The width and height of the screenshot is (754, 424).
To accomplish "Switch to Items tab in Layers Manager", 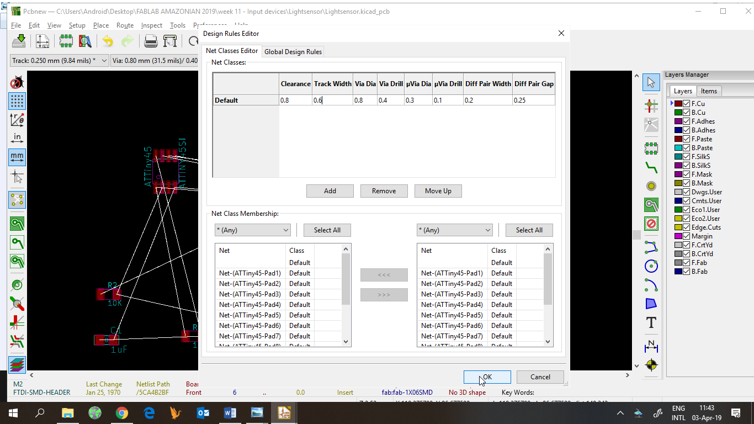I will coord(709,91).
